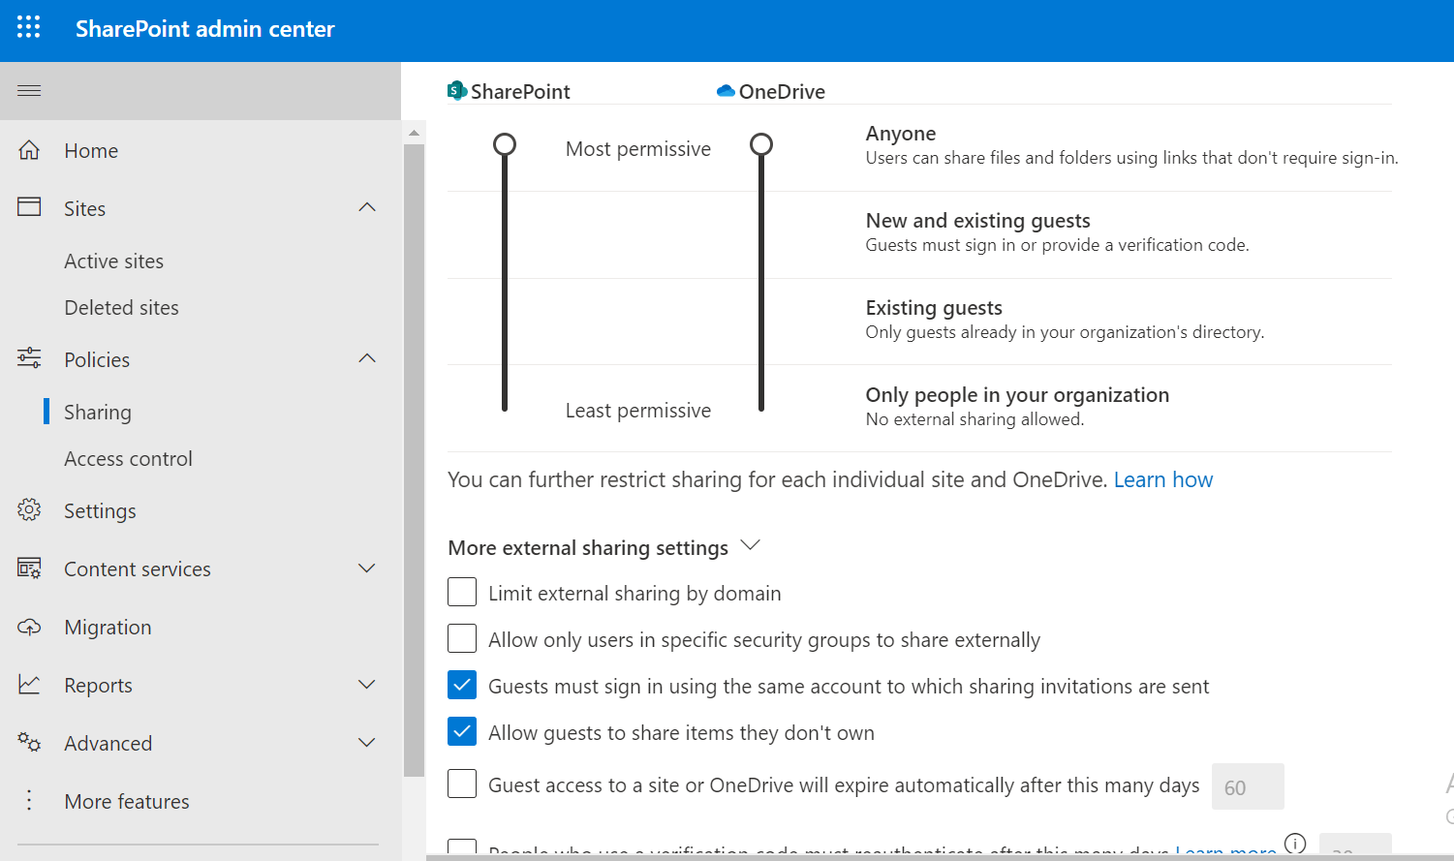Enable Limit external sharing by domain
Image resolution: width=1454 pixels, height=861 pixels.
pyautogui.click(x=462, y=592)
